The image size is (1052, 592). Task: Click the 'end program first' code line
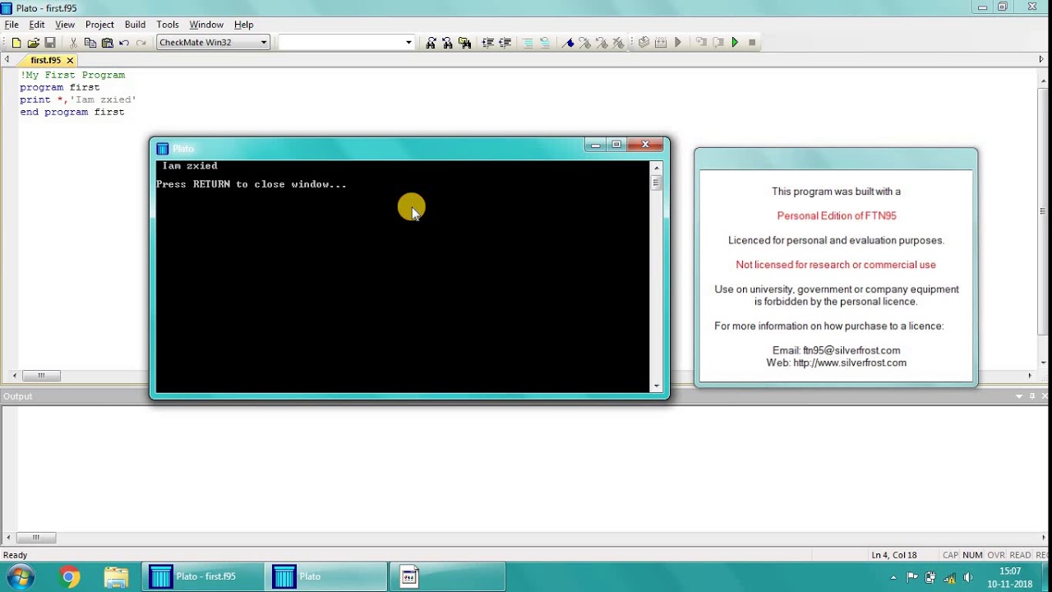click(x=72, y=112)
